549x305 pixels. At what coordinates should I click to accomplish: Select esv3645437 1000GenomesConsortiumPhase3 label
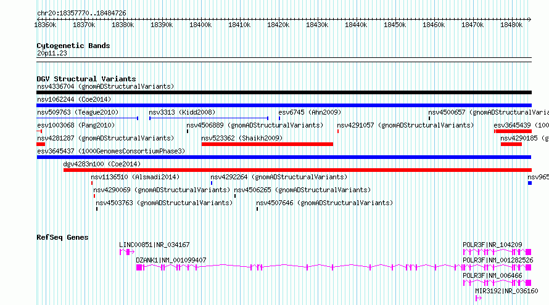[111, 151]
